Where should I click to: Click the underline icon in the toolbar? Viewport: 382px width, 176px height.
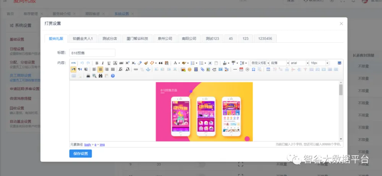(x=109, y=63)
